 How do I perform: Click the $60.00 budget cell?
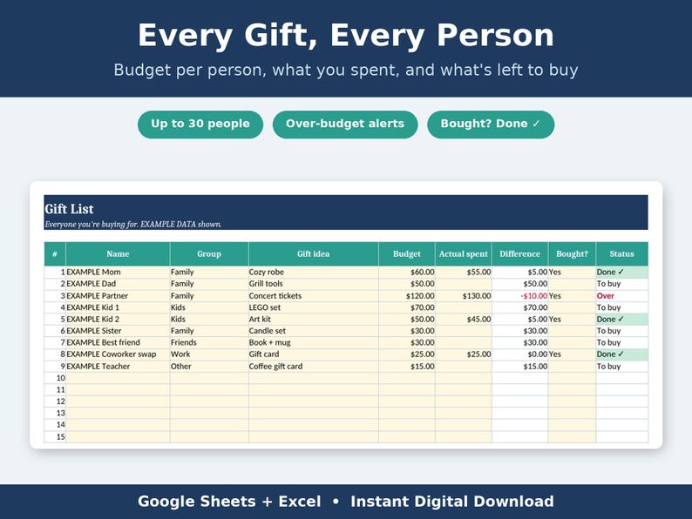coord(407,272)
